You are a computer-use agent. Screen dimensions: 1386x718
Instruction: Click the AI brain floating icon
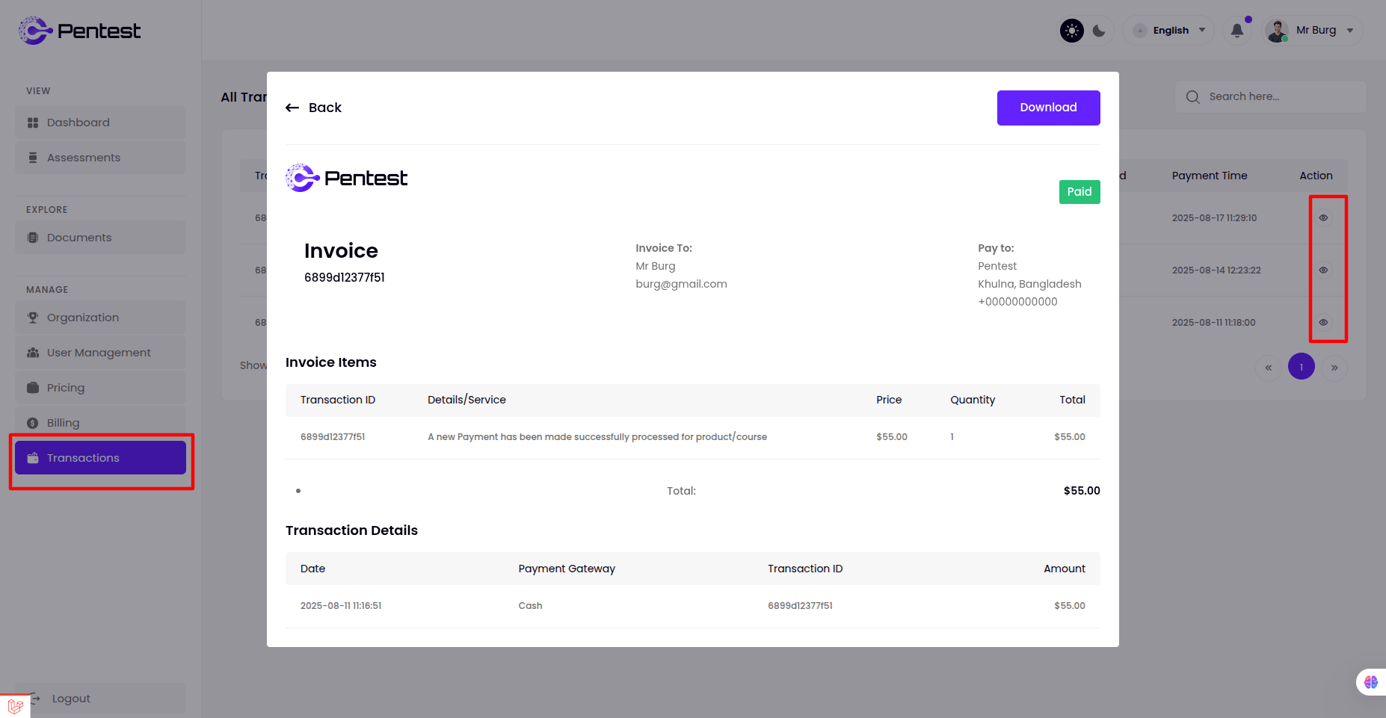pos(1370,682)
